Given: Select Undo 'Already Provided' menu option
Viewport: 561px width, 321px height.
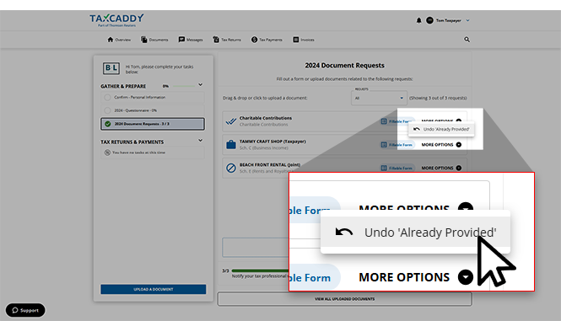Looking at the screenshot, I should point(441,129).
